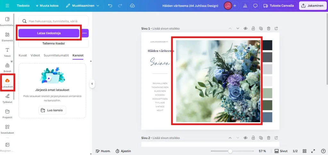The image size is (328, 155).
Task: Lock Sivu 2 with padlock icon
Action: point(253,138)
